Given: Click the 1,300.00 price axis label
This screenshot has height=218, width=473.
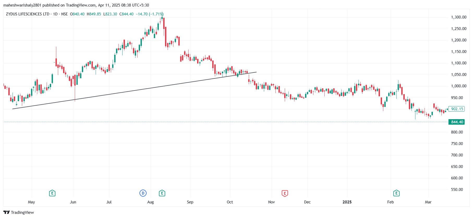Looking at the screenshot, I should click(459, 17).
